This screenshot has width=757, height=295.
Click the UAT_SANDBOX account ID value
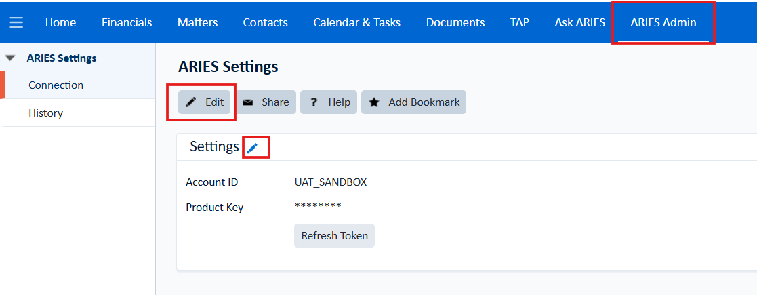pyautogui.click(x=331, y=182)
